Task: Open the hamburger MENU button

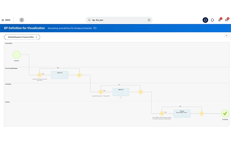Action: (6, 20)
